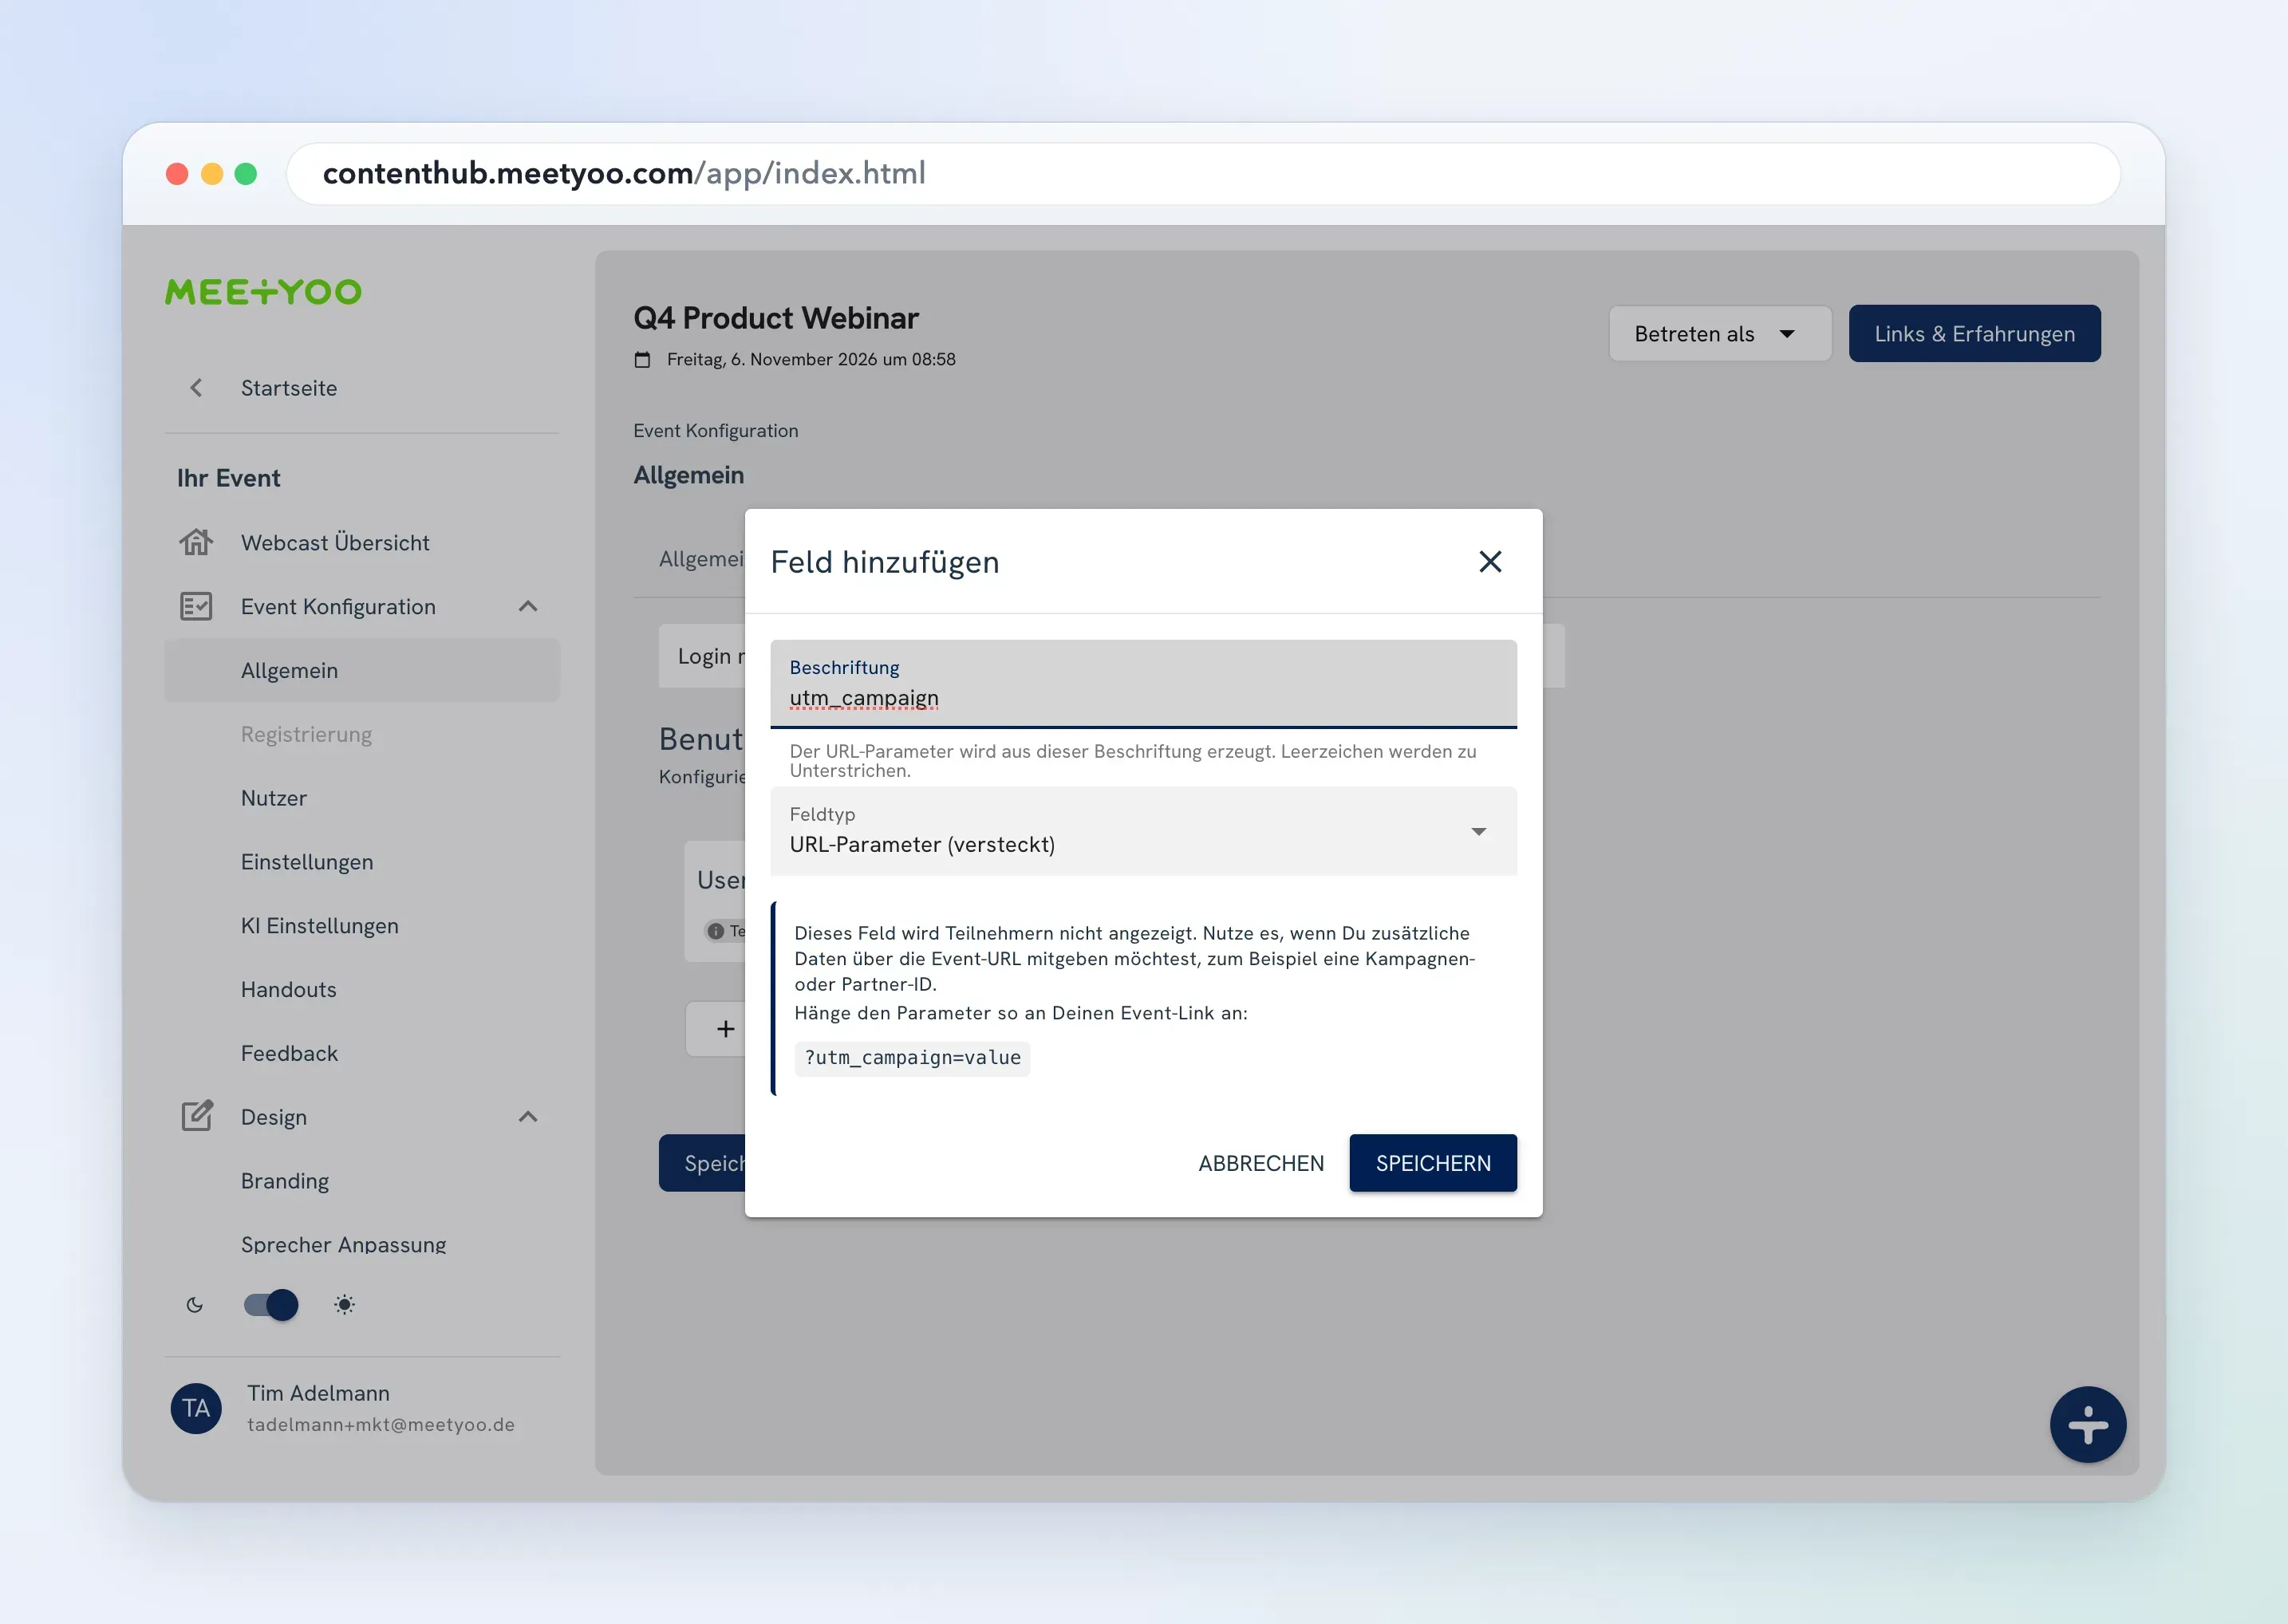Click the back chevron beside Startseite
The image size is (2288, 1624).
tap(196, 388)
